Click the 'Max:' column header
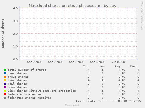The height and width of the screenshot is (108, 145). [134, 66]
